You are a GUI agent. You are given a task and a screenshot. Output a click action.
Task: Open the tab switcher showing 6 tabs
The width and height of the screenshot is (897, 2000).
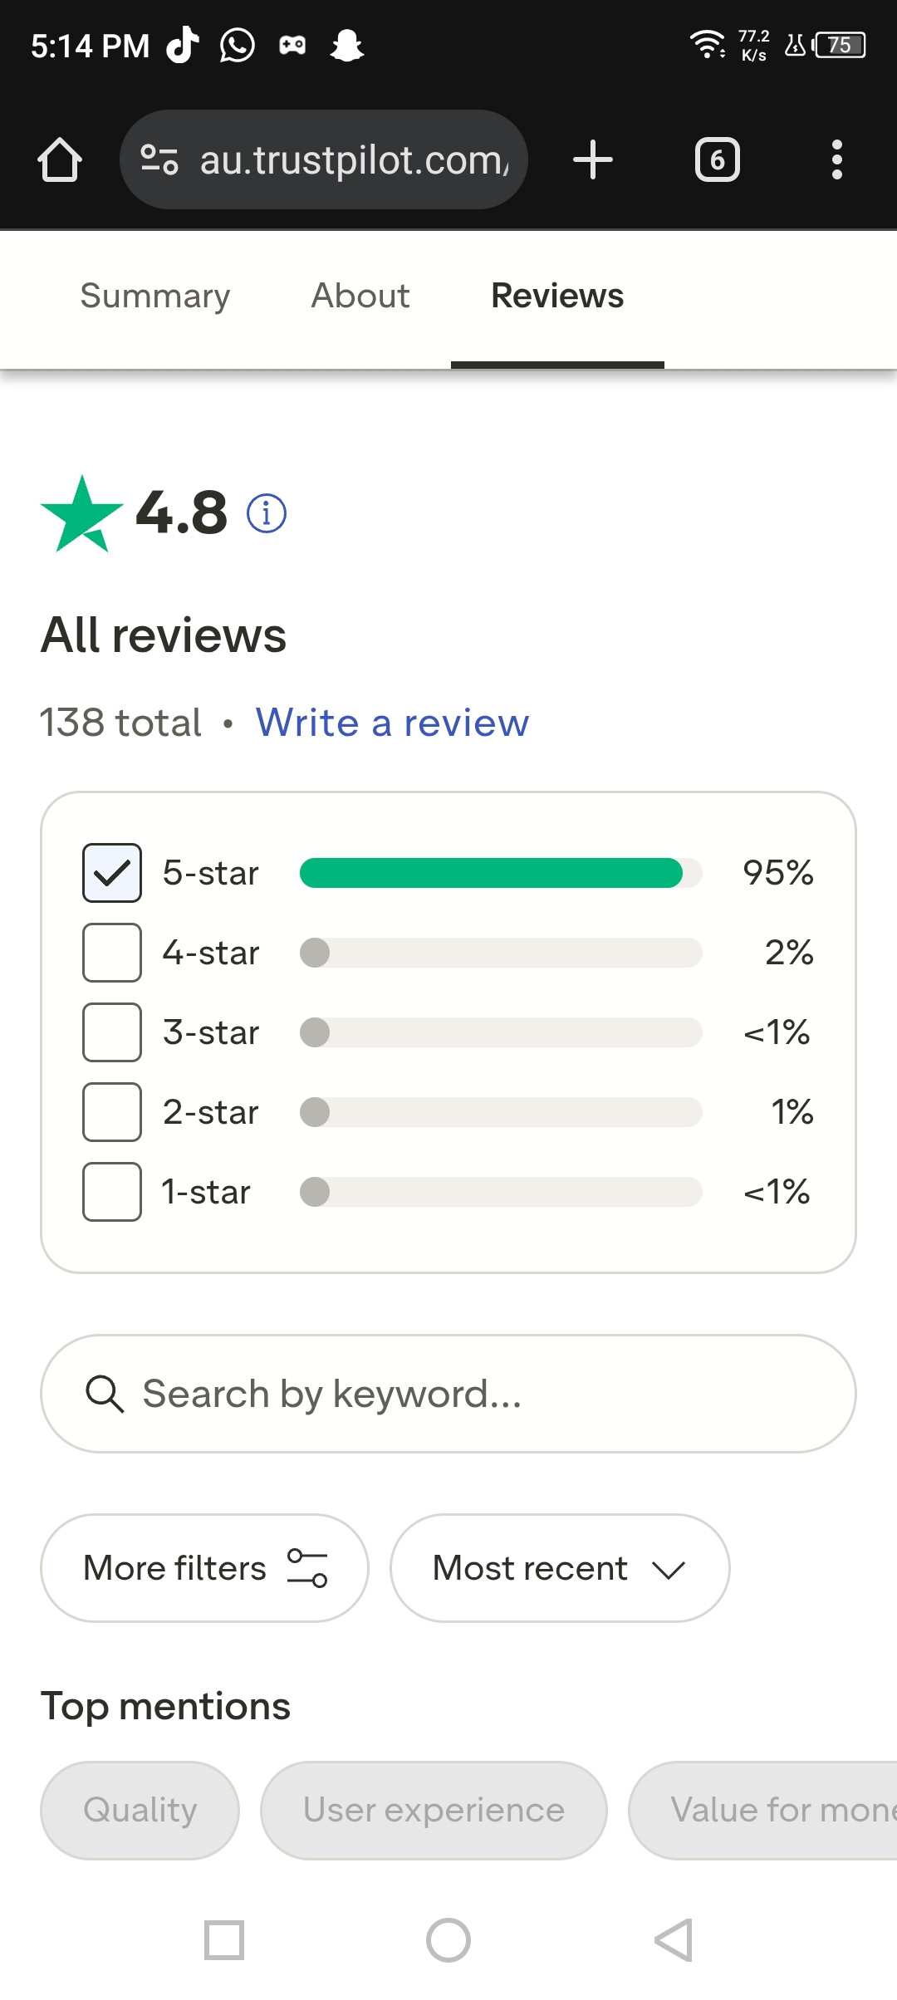pyautogui.click(x=718, y=159)
